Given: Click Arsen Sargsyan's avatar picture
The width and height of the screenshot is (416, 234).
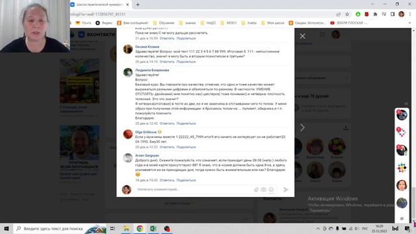Looking at the screenshot, I should pyautogui.click(x=128, y=158).
